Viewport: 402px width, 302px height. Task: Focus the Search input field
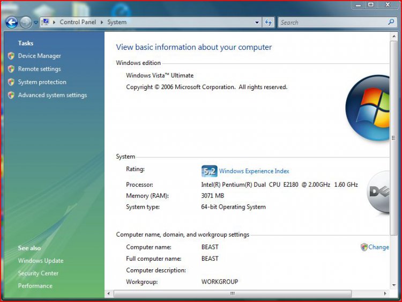click(333, 23)
